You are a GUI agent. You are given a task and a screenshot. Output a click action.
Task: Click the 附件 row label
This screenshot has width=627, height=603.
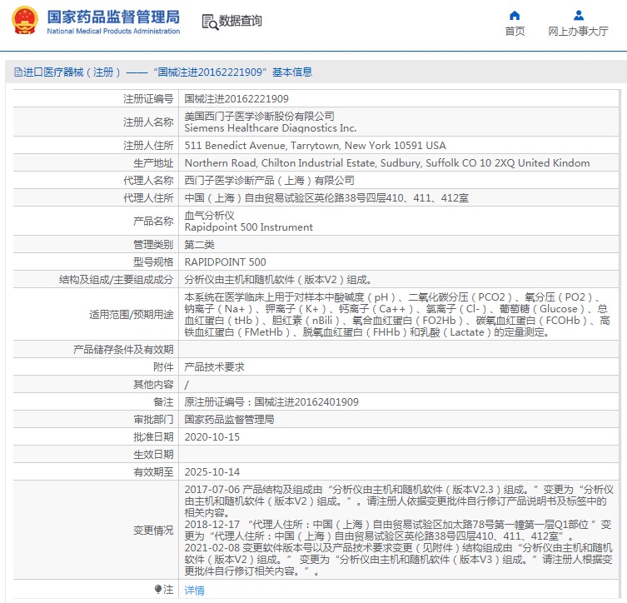coord(163,367)
